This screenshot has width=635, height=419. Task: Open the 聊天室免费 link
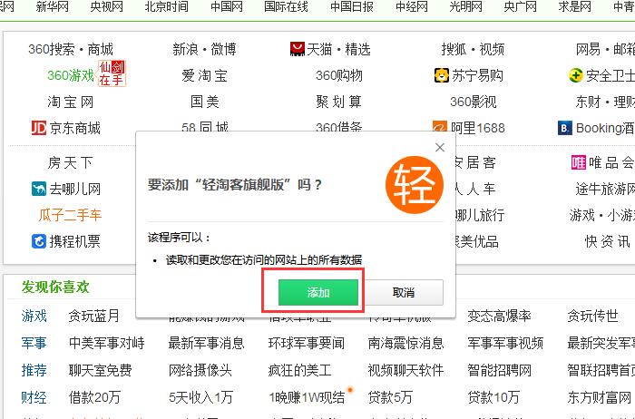click(100, 370)
